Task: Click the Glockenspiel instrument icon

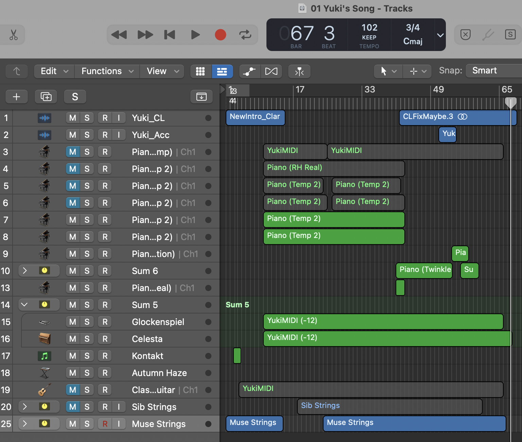Action: pyautogui.click(x=45, y=322)
